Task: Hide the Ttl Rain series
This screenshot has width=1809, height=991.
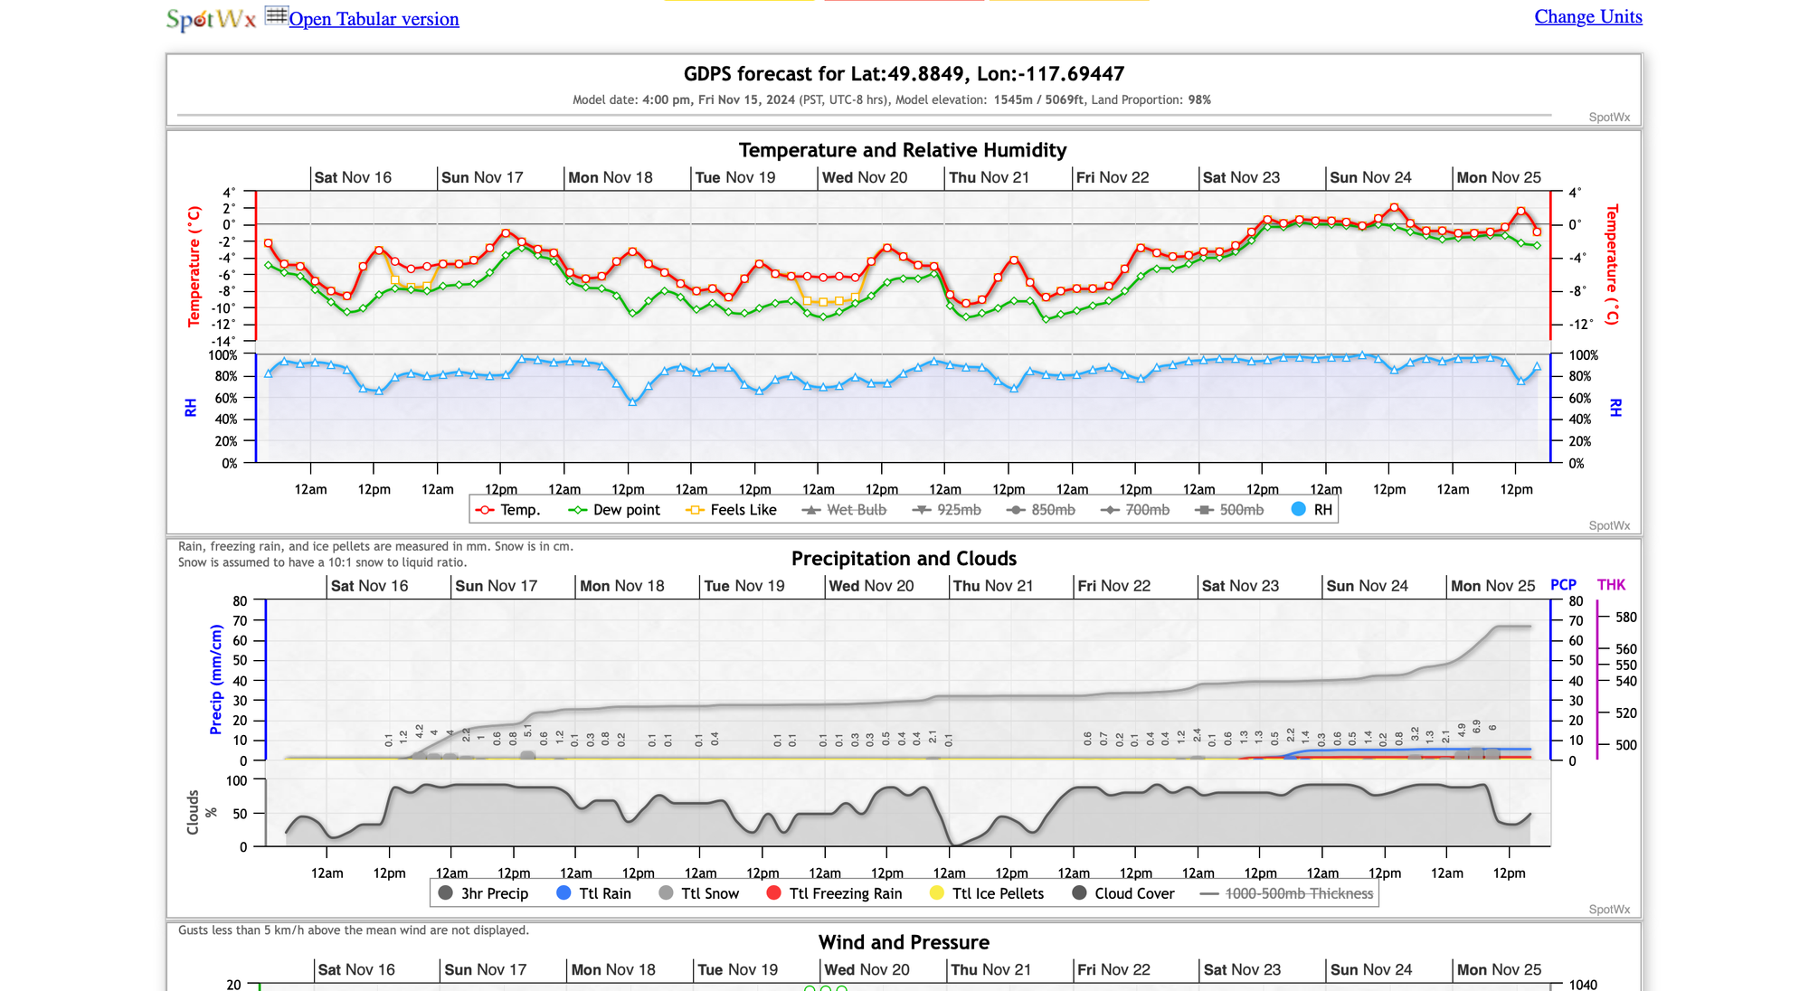Action: pos(593,893)
